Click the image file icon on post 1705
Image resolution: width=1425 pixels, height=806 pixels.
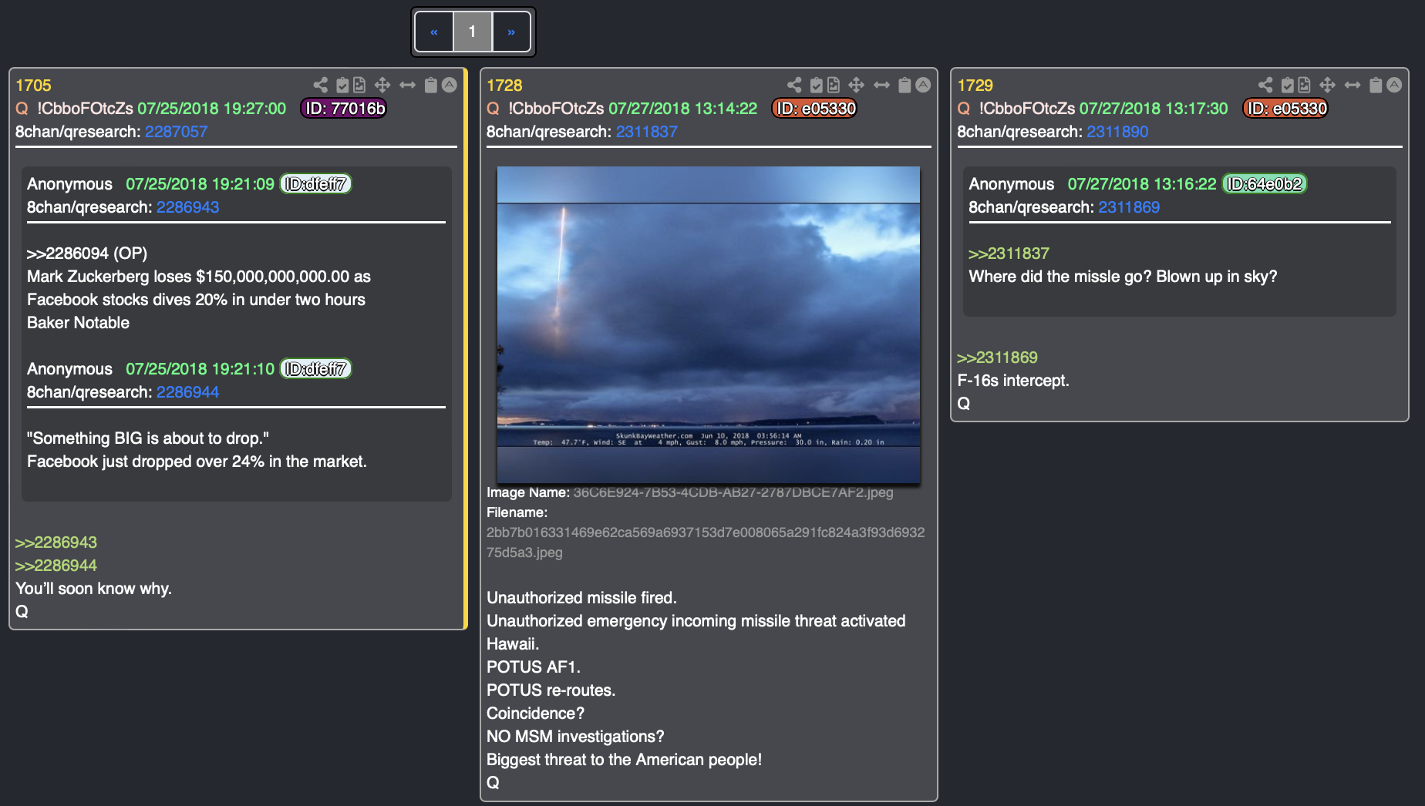(x=359, y=85)
